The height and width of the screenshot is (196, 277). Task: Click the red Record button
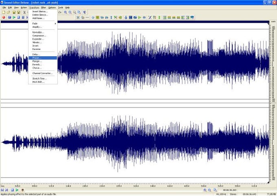pyautogui.click(x=4, y=18)
